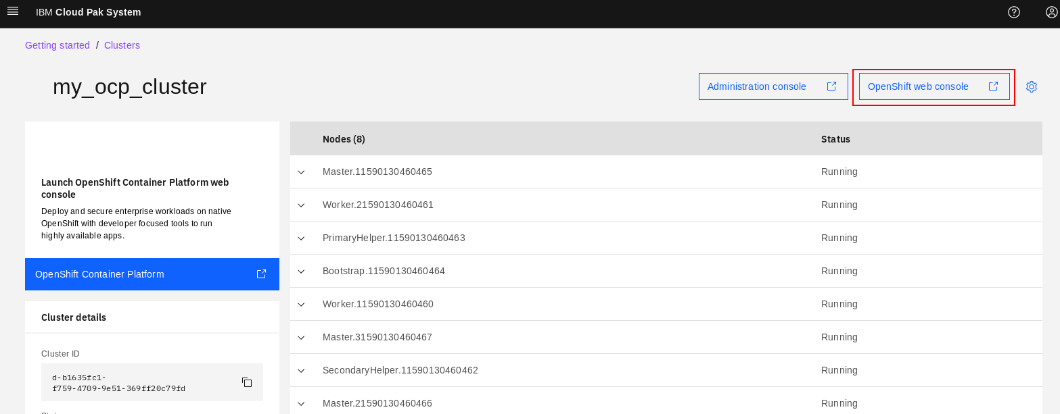The height and width of the screenshot is (414, 1060).
Task: Open the help question mark icon
Action: [x=1013, y=12]
